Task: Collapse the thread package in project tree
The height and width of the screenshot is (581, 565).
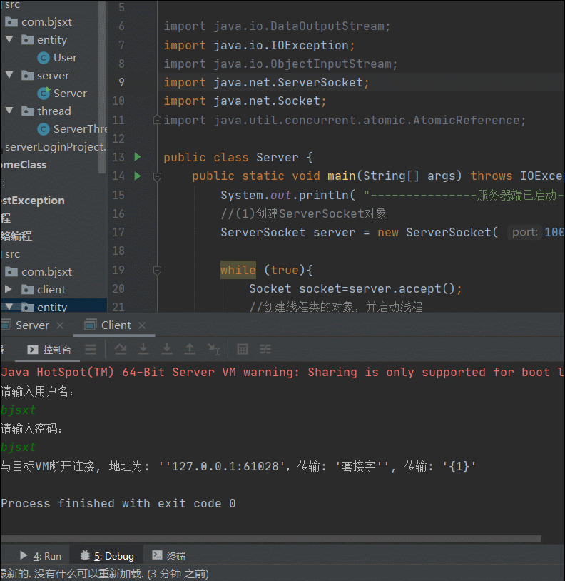Action: coord(9,111)
